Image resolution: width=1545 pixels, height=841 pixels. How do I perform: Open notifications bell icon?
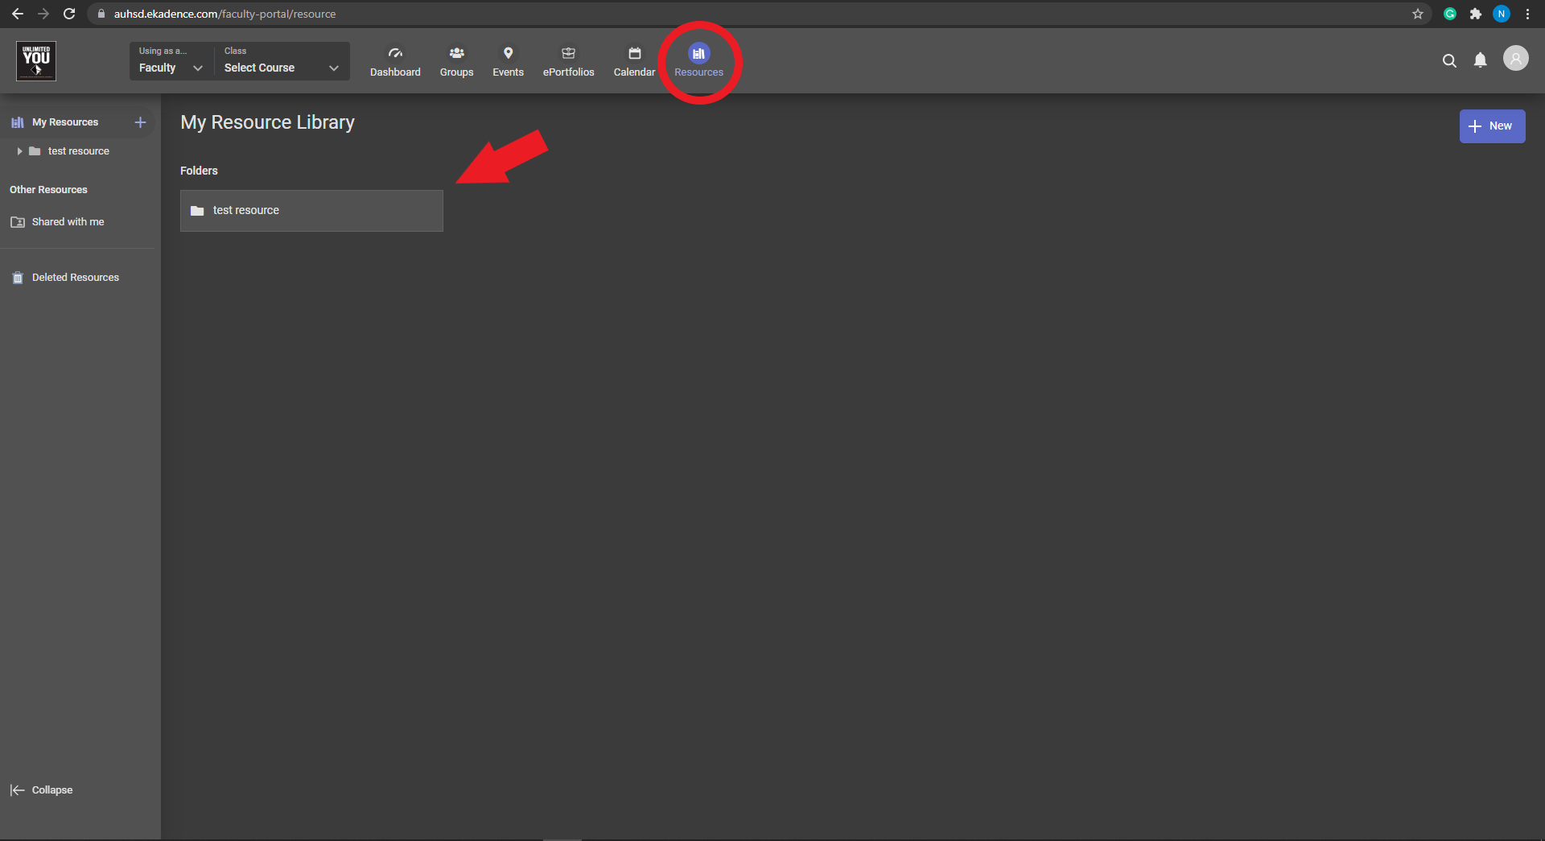coord(1480,60)
